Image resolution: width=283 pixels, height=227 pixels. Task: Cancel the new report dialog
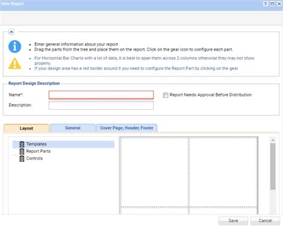pos(265,220)
